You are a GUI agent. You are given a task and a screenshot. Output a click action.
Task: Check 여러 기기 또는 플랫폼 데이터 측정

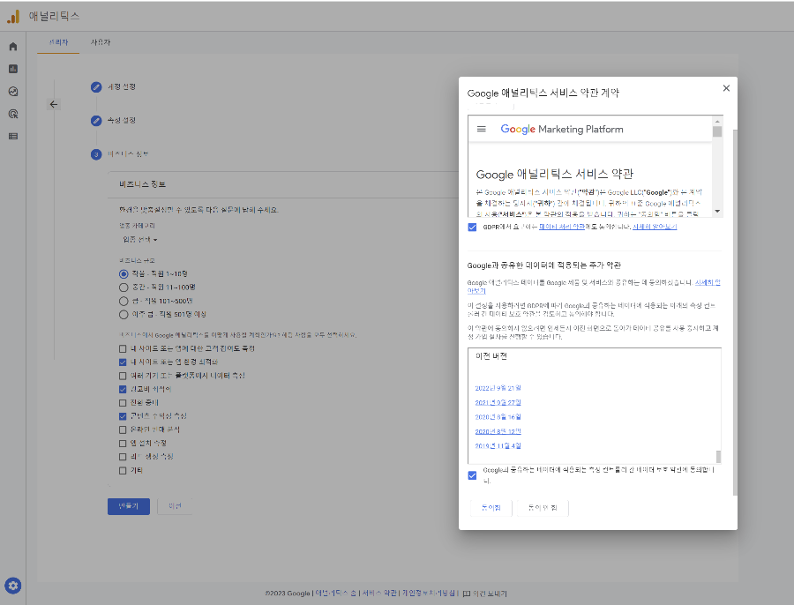tap(123, 376)
